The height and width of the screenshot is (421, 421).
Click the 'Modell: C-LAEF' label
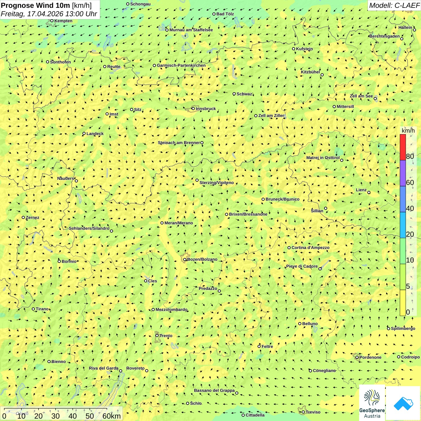coord(394,5)
